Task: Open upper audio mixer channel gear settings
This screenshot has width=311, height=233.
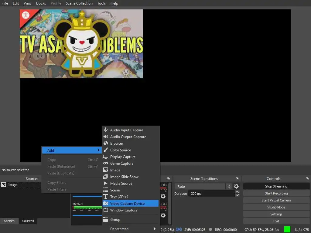Action: coord(163,196)
